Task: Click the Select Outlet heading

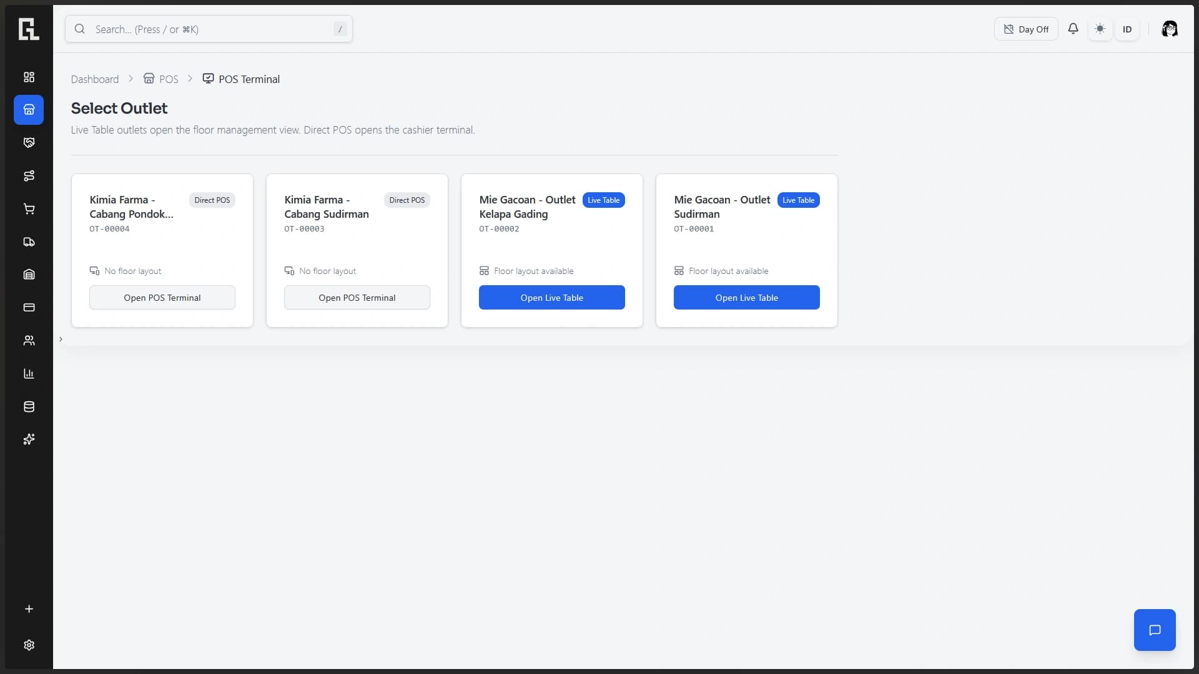Action: tap(119, 109)
